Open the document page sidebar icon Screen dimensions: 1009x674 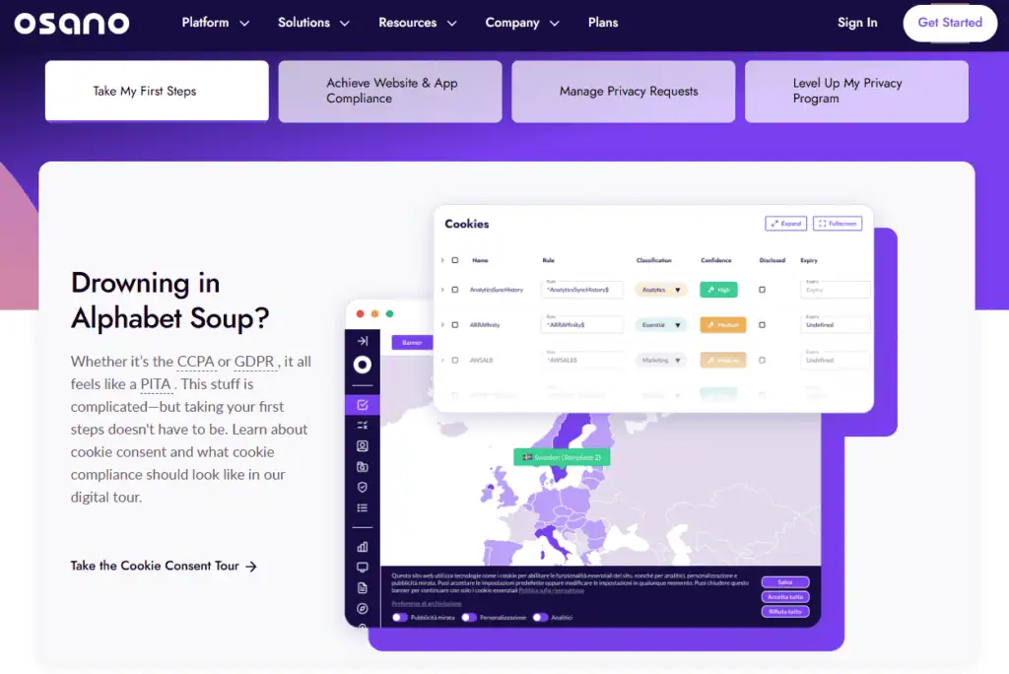click(363, 587)
